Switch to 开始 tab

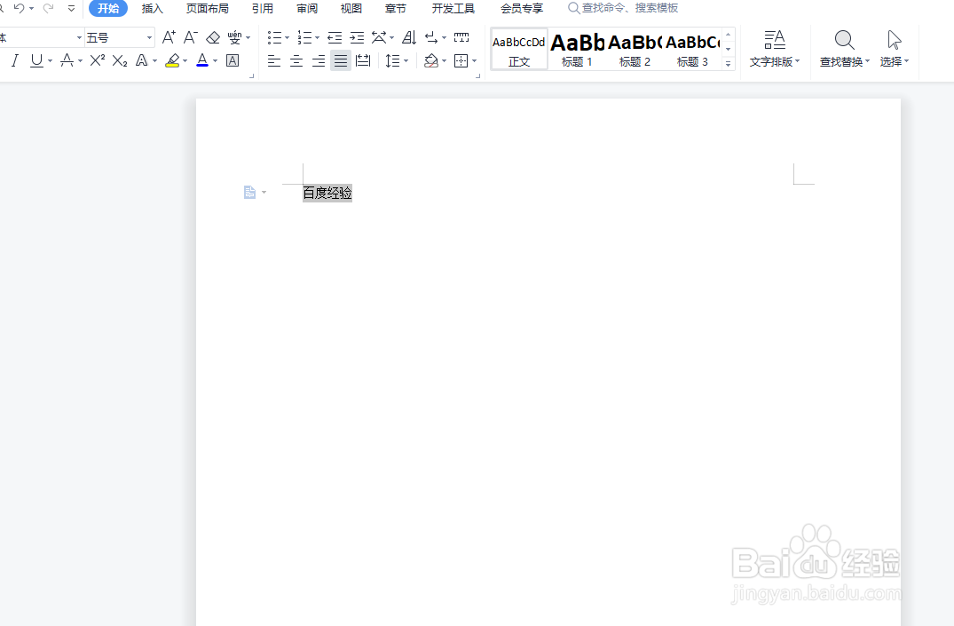click(x=108, y=9)
